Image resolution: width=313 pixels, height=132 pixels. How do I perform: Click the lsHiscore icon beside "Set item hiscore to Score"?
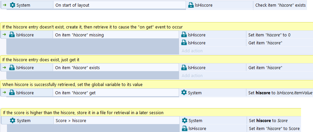pos(184,128)
